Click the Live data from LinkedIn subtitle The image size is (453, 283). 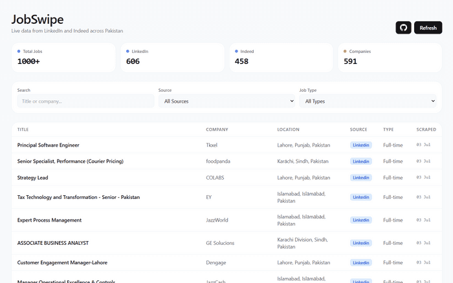[67, 31]
